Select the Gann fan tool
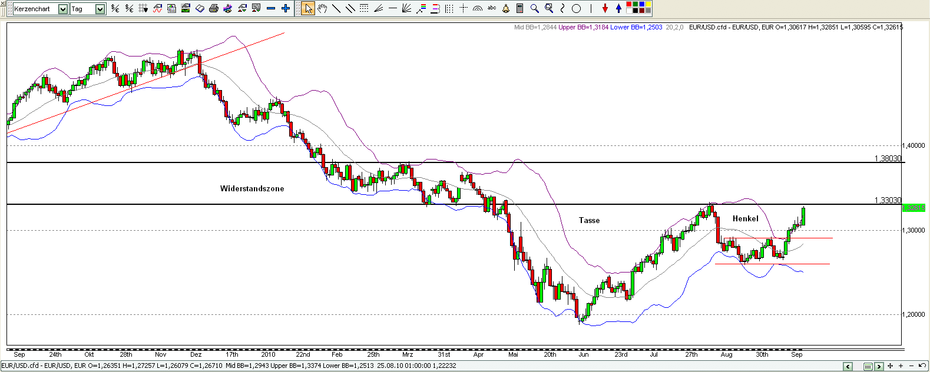Image resolution: width=930 pixels, height=372 pixels. point(407,8)
